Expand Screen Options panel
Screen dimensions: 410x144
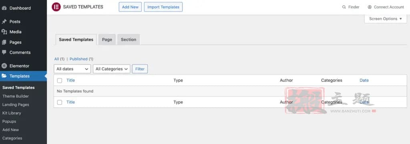pos(386,19)
